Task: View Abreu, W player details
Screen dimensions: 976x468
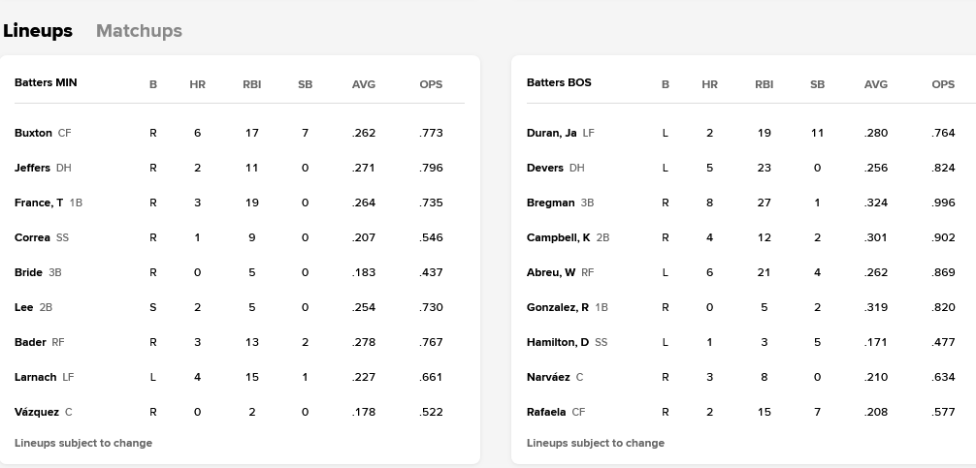Action: pyautogui.click(x=550, y=272)
